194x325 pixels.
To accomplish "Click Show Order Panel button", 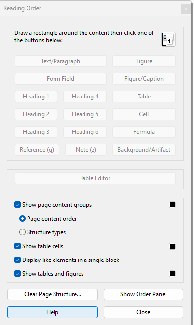I will tap(143, 294).
